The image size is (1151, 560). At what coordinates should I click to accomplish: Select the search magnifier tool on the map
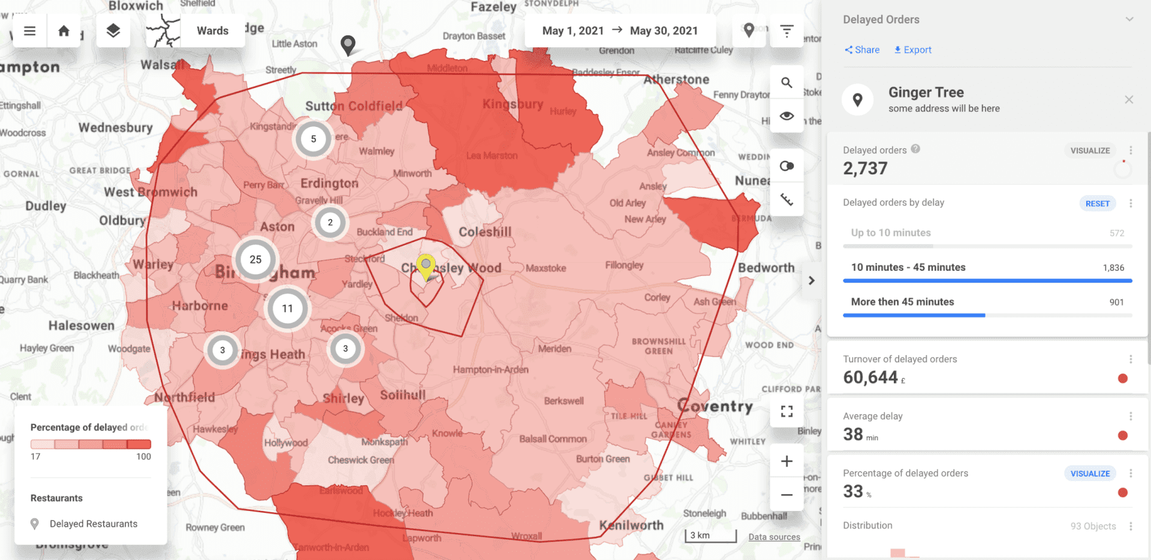point(787,81)
